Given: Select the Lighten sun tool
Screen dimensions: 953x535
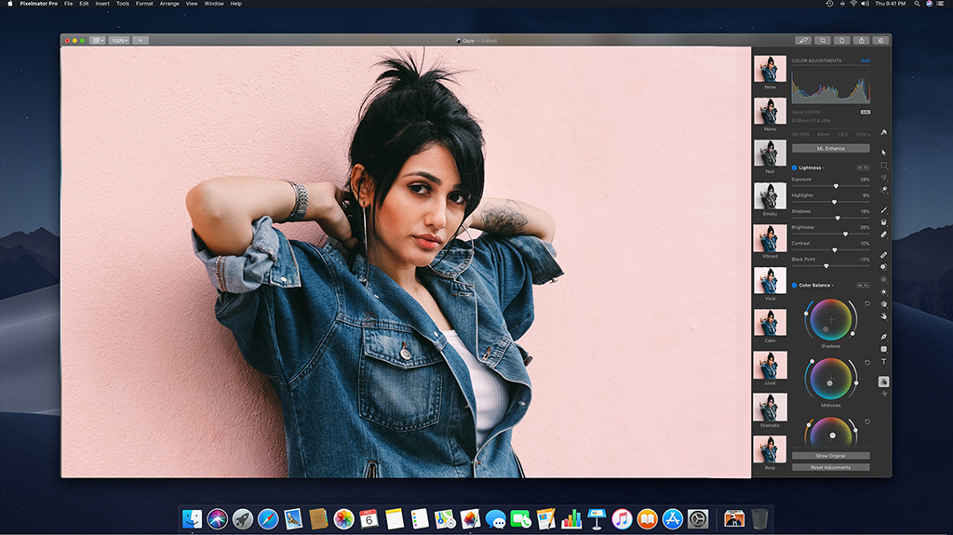Looking at the screenshot, I should pos(884,292).
